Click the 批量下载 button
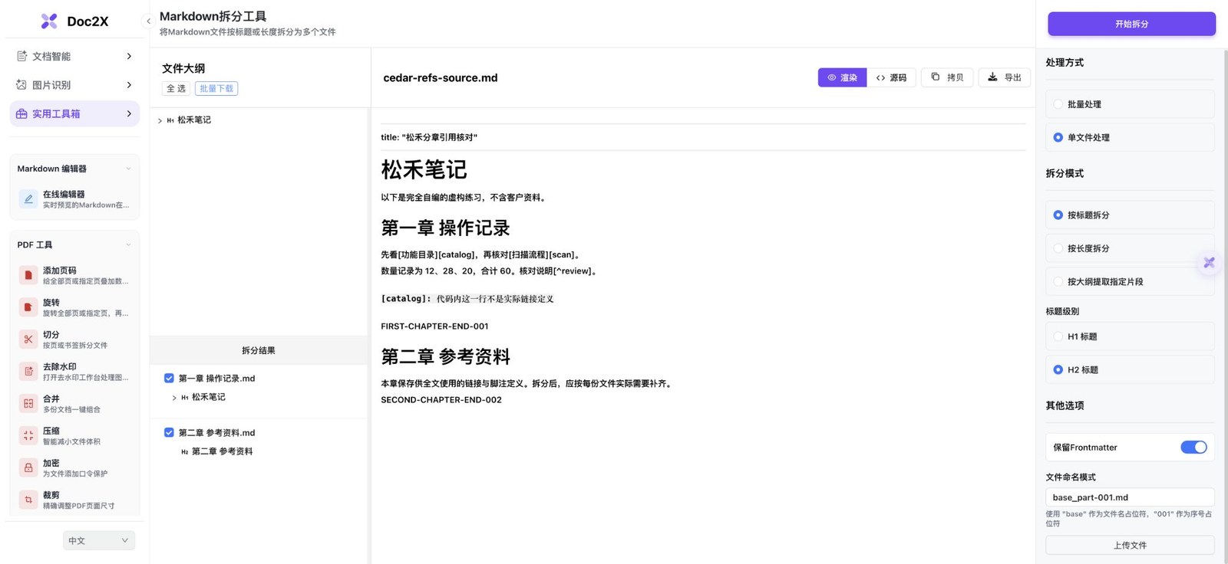Screen dimensions: 1228x564 [216, 89]
